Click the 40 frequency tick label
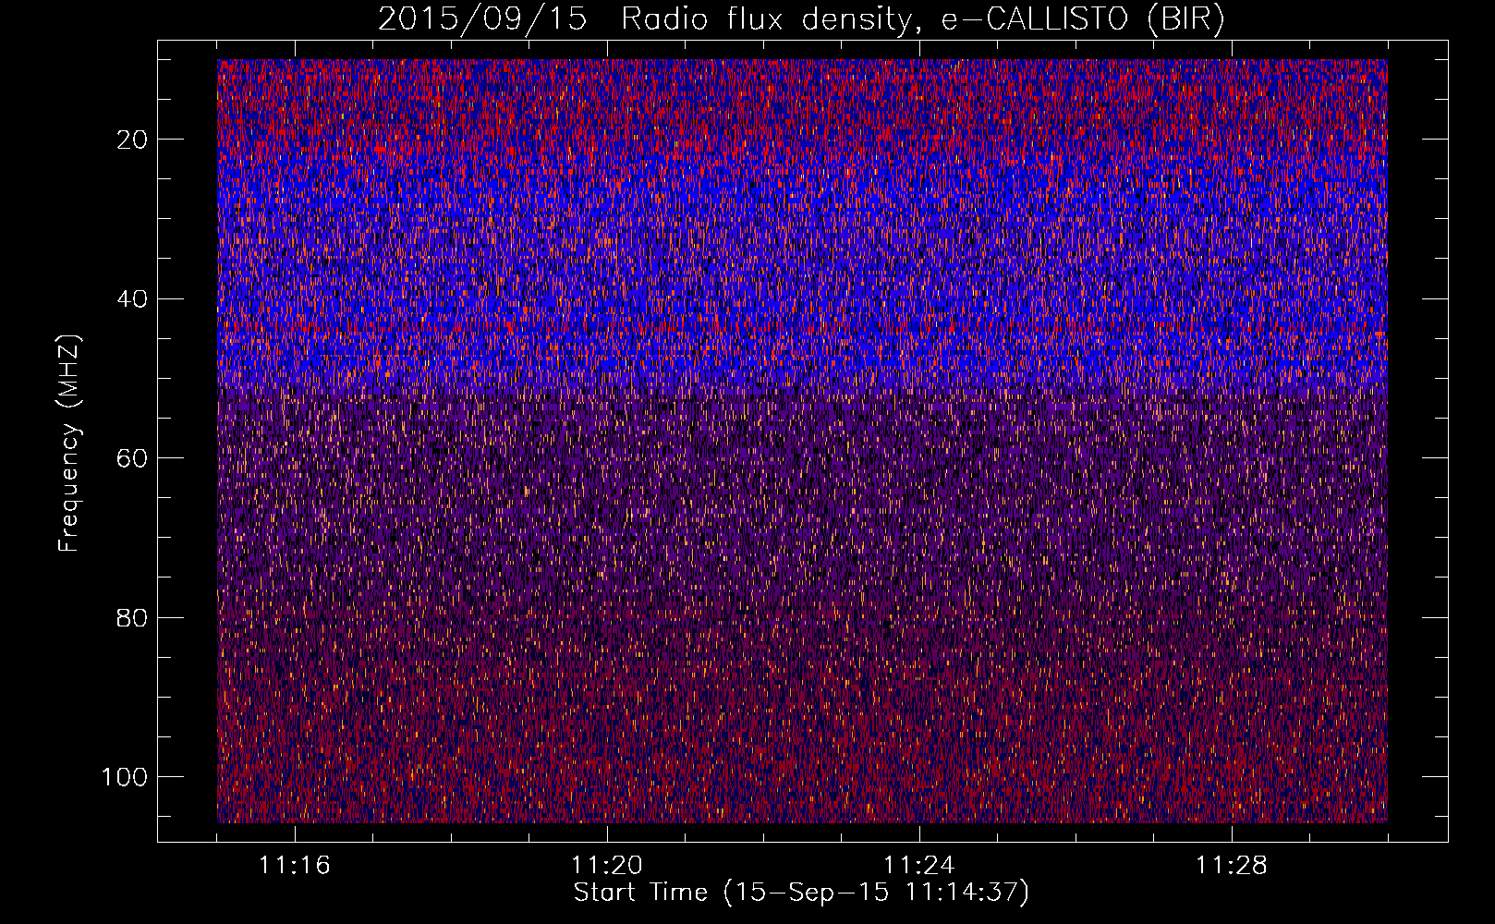 [134, 299]
